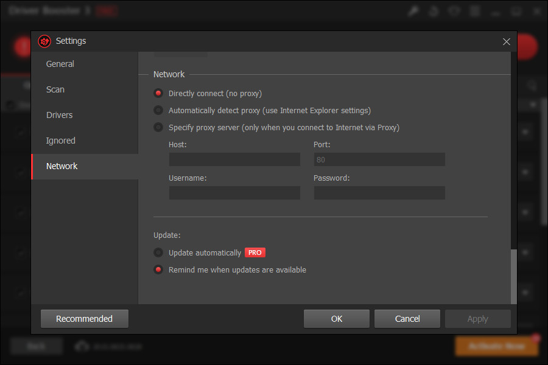Click the PRO badge next to Update automatically

click(x=255, y=252)
